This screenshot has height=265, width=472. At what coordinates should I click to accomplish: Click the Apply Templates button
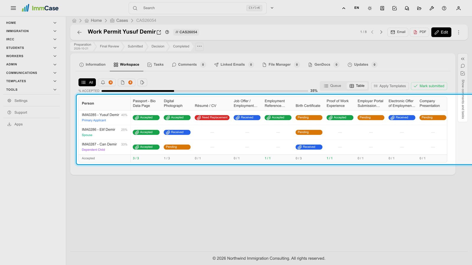(x=390, y=86)
